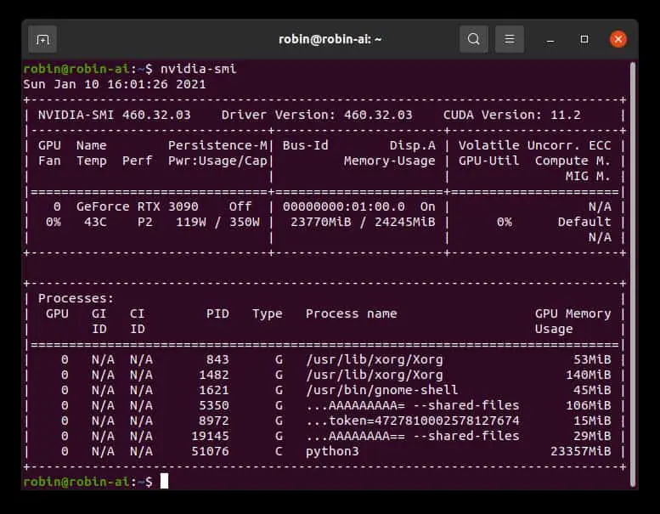Viewport: 660px width, 514px height.
Task: Click the cursor block at the bottom prompt
Action: click(x=164, y=481)
